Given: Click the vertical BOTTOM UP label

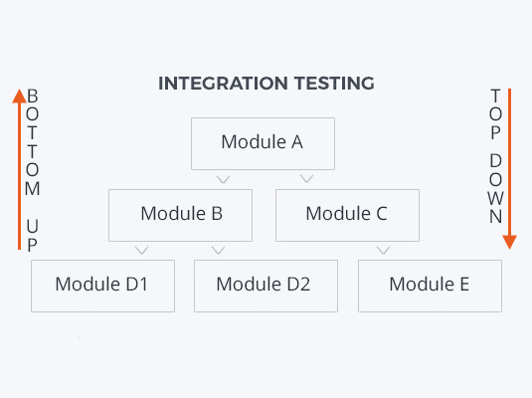Looking at the screenshot, I should coord(32,170).
